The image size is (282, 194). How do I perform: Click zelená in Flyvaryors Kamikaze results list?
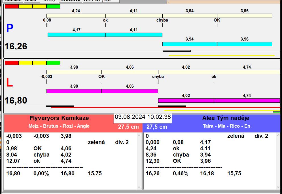point(96,142)
